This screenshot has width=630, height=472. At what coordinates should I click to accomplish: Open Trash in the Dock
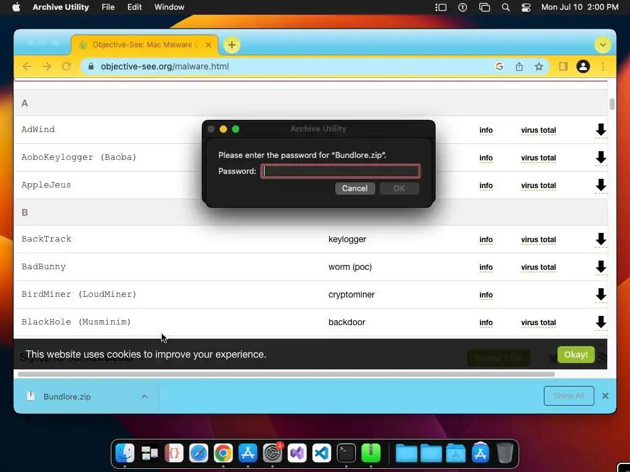click(x=504, y=453)
